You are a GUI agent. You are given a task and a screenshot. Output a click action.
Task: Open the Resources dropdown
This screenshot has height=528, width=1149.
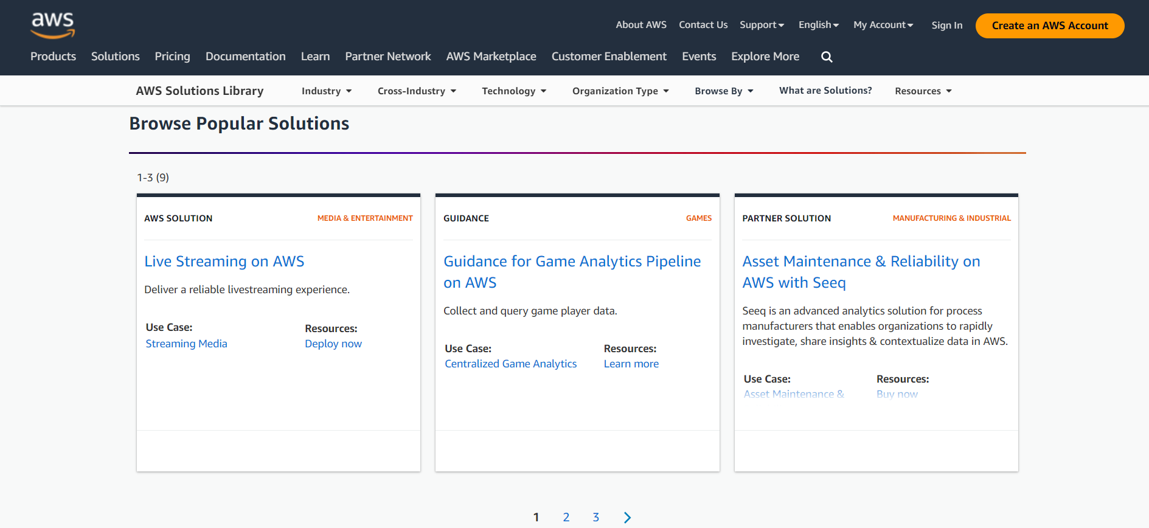923,91
